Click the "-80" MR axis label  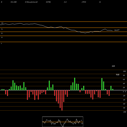tap(124, 108)
